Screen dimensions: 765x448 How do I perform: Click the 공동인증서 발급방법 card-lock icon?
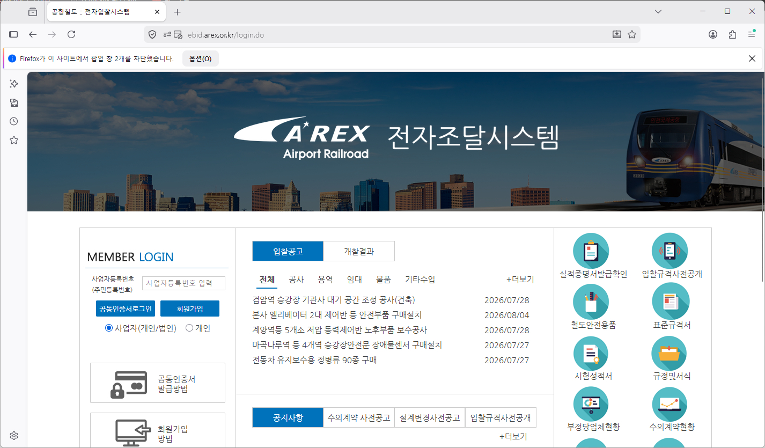pos(128,384)
